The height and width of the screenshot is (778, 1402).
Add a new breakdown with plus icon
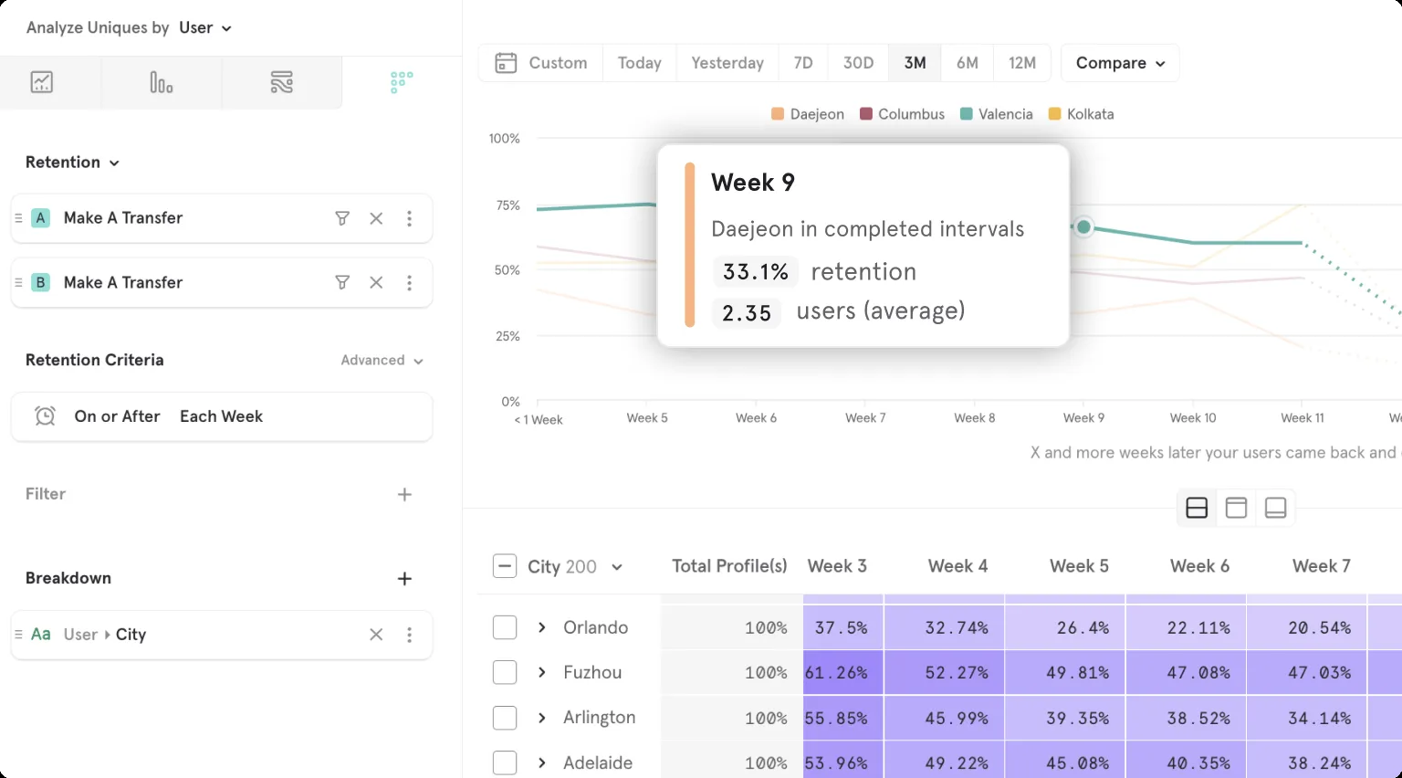point(405,579)
